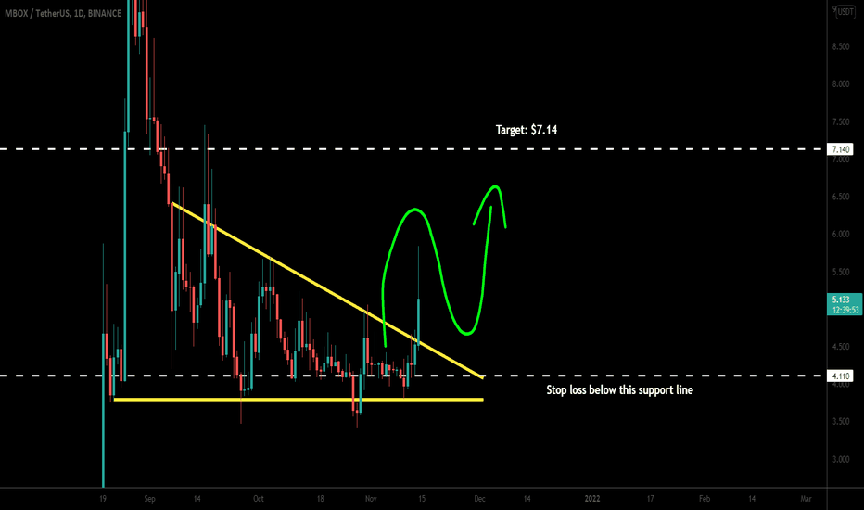Image resolution: width=864 pixels, height=510 pixels.
Task: Click the 3.500 price axis label
Action: click(x=841, y=422)
